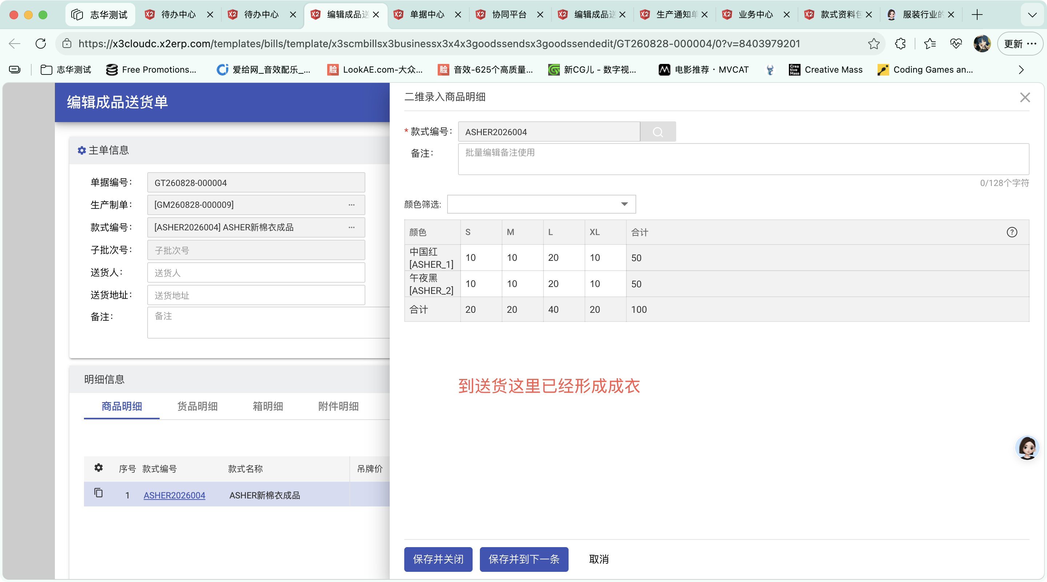
Task: Click the search icon beside 款式编号 field
Action: [x=658, y=132]
